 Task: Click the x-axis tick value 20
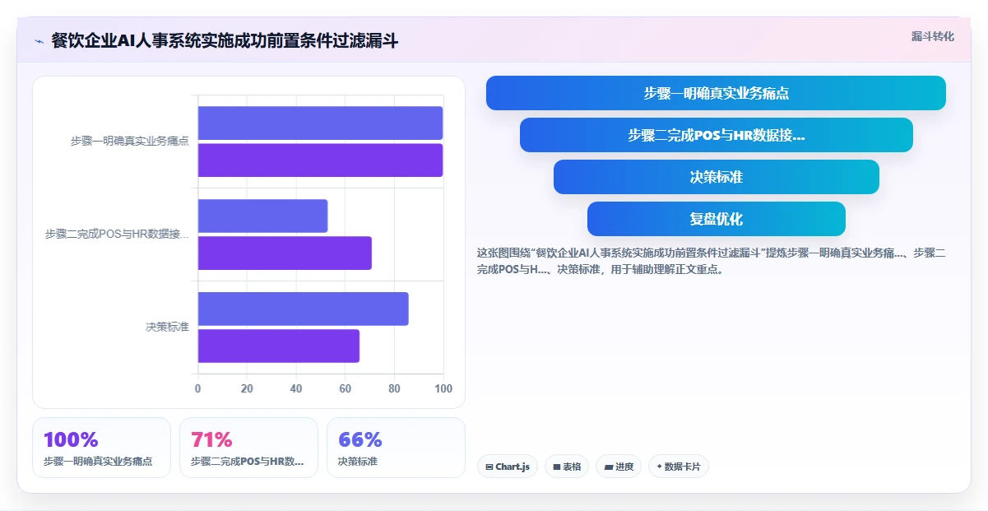coord(247,389)
